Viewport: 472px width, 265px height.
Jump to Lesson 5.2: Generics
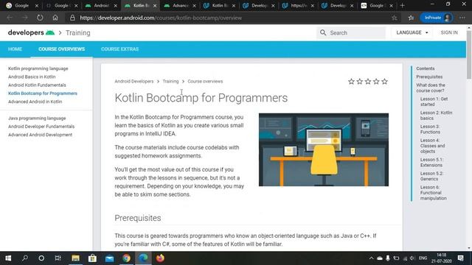pyautogui.click(x=431, y=176)
